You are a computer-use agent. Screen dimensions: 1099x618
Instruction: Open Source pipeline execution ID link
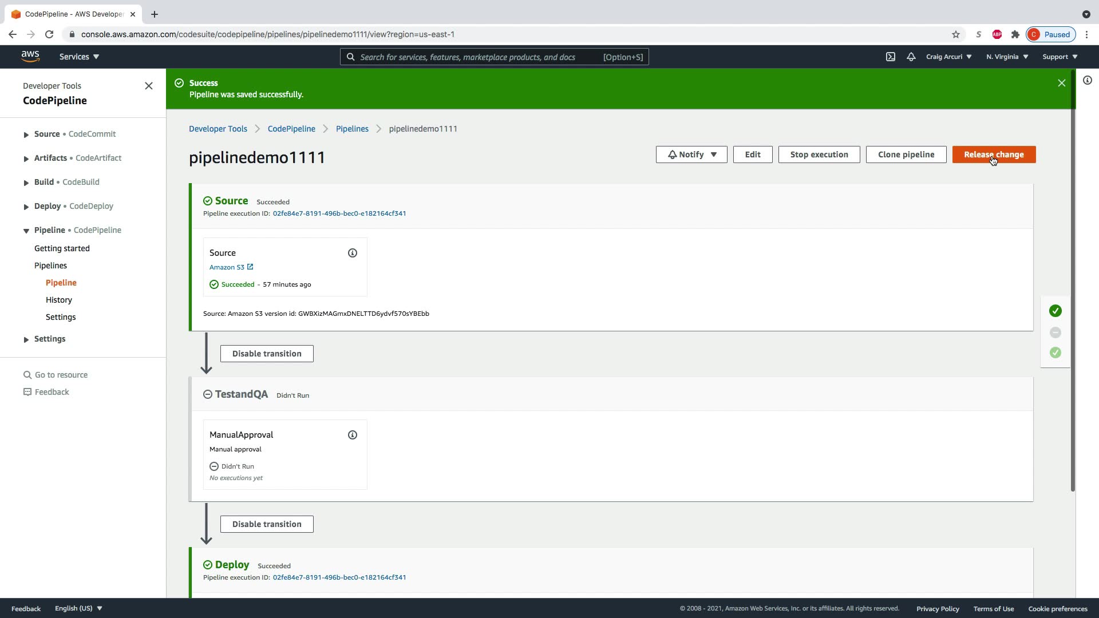339,213
